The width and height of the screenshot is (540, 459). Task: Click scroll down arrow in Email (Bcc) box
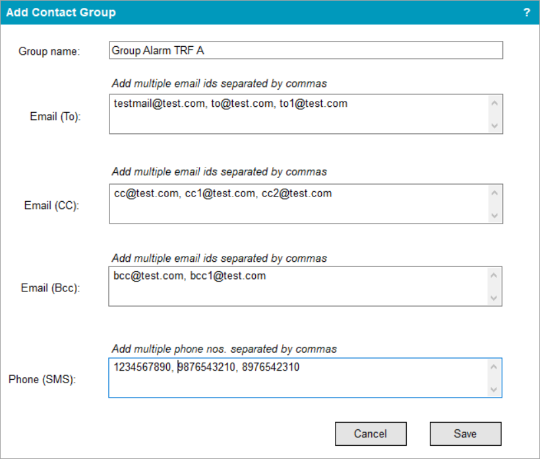click(494, 298)
